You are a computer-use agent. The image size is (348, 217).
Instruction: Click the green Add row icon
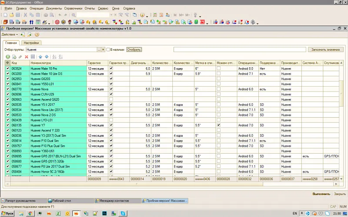(x=8, y=57)
